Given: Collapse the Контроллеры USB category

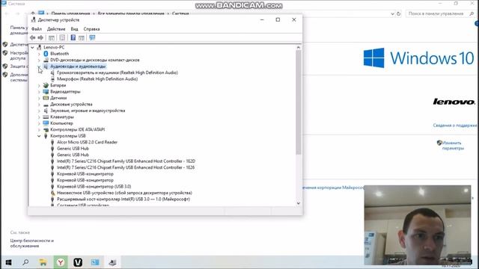Looking at the screenshot, I should pos(39,136).
